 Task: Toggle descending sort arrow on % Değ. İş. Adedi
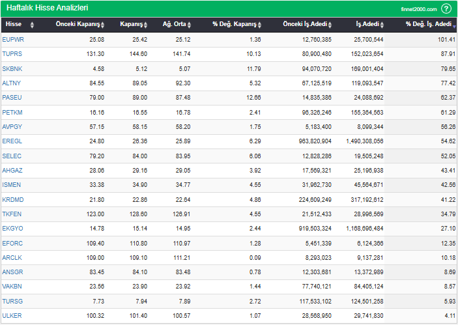[x=454, y=25]
